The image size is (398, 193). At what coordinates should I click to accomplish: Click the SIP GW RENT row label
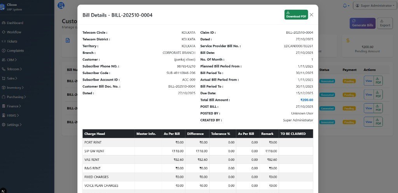point(94,151)
